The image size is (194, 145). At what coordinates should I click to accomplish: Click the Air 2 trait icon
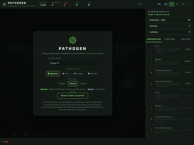(x=151, y=96)
